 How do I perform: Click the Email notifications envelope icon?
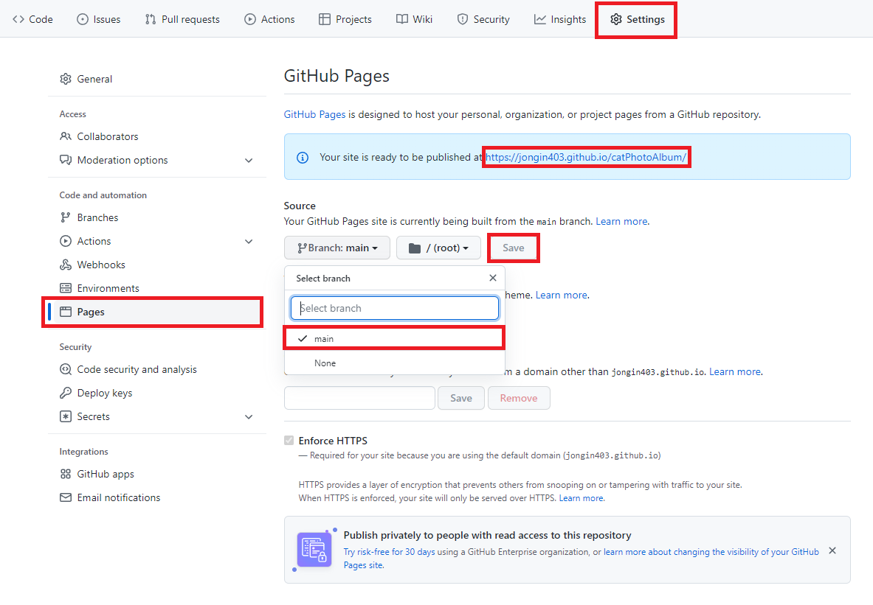pyautogui.click(x=66, y=497)
